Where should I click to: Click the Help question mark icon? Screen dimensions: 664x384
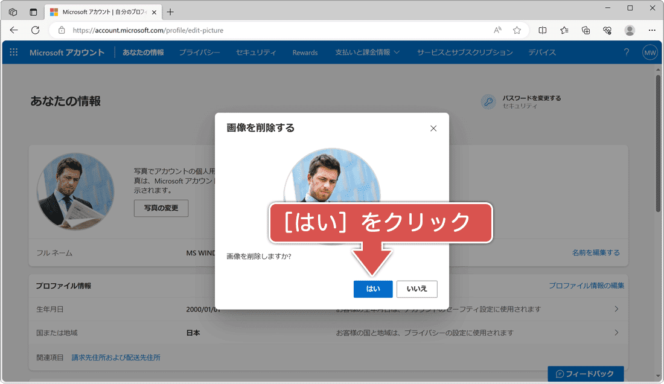(626, 53)
